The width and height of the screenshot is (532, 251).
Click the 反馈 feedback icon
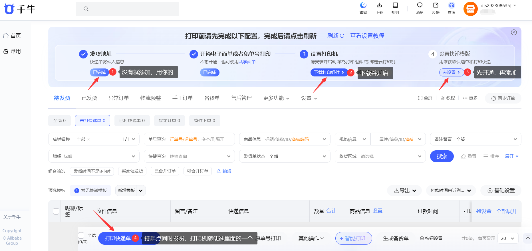(436, 5)
